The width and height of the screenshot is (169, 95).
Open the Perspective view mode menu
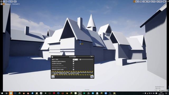point(5,2)
